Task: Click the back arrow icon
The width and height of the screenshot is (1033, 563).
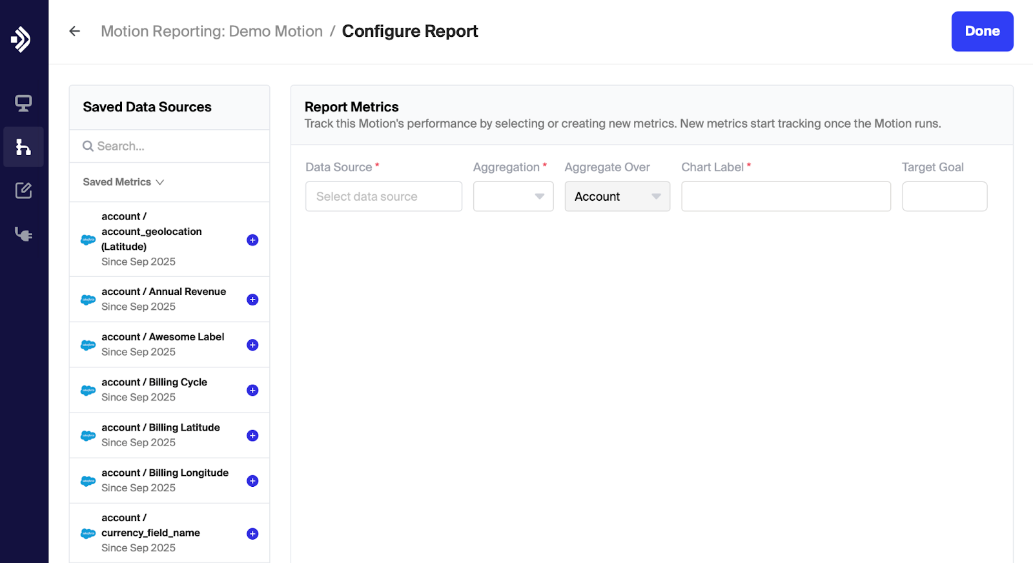Action: pyautogui.click(x=75, y=31)
